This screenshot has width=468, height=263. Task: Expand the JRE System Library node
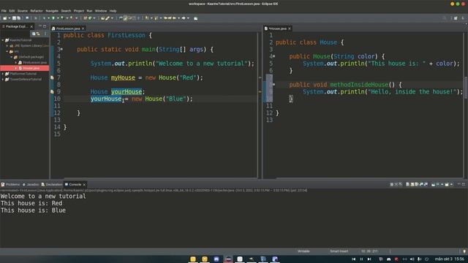click(x=7, y=45)
